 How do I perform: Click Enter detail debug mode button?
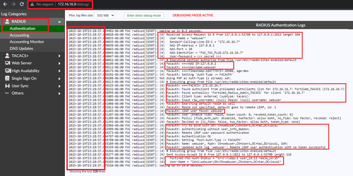(144, 15)
